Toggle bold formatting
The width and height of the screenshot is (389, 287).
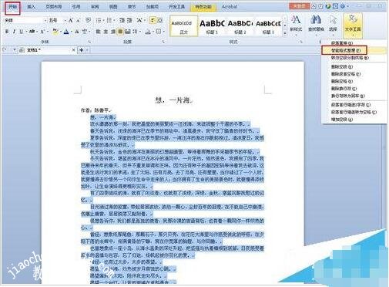7,32
